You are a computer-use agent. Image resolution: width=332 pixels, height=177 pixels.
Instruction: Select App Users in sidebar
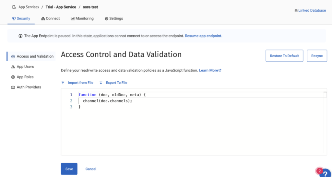pos(25,67)
